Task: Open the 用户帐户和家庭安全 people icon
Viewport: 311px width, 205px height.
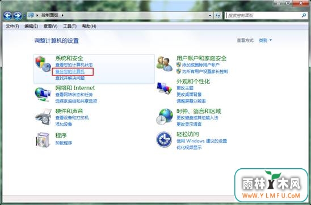Action: 165,64
